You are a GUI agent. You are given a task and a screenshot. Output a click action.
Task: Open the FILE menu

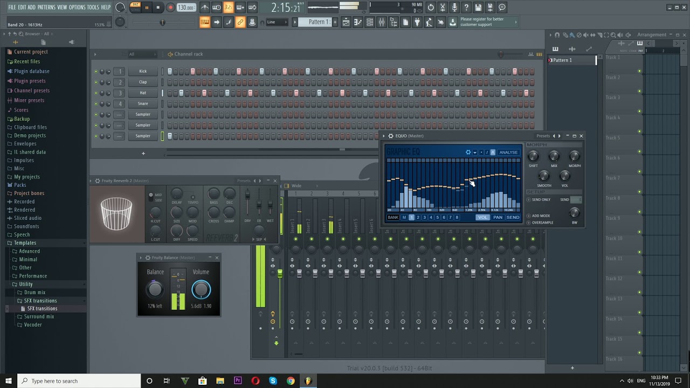pos(12,7)
